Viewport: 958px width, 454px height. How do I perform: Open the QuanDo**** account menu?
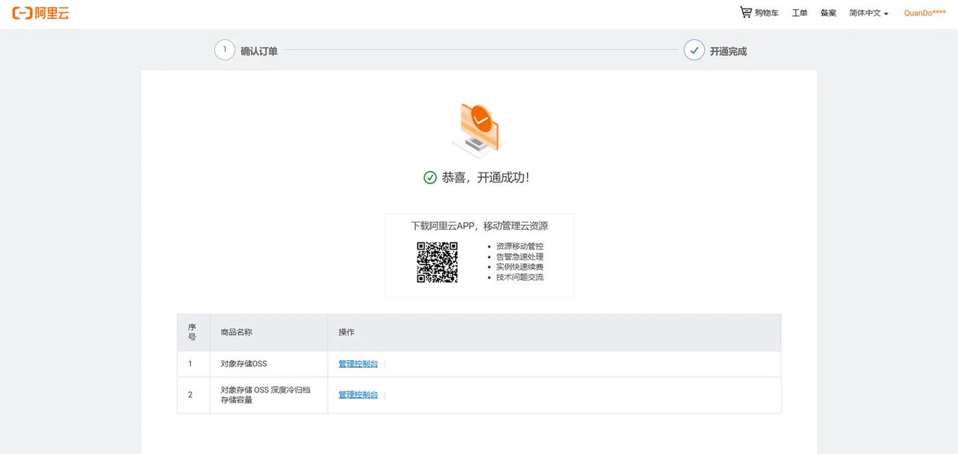[x=924, y=13]
